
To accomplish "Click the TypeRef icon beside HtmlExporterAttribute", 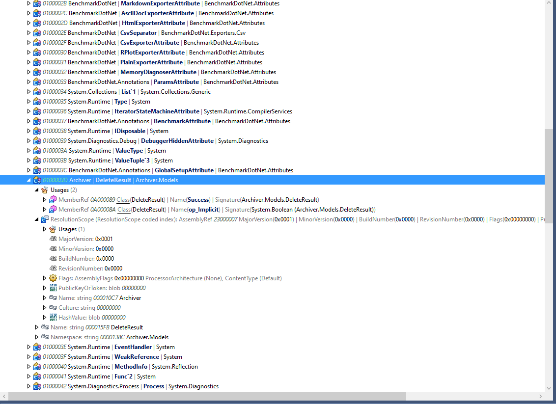I will 37,23.
